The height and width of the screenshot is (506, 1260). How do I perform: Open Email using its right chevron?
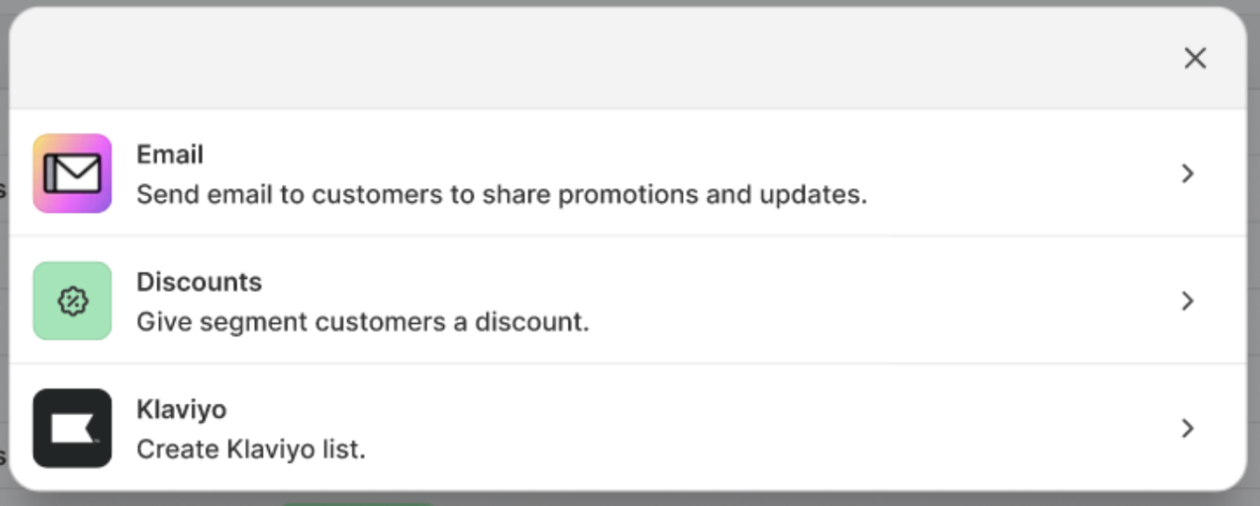[1187, 174]
